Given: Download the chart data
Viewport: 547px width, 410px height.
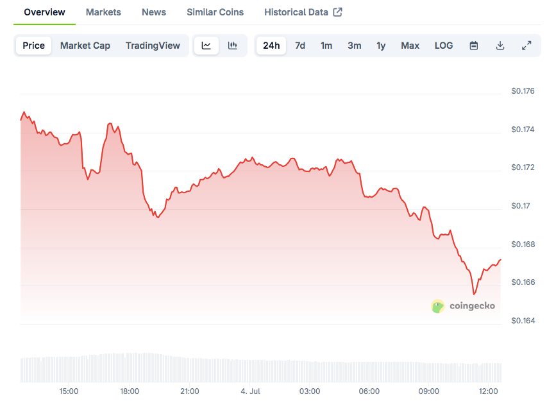Looking at the screenshot, I should (500, 46).
